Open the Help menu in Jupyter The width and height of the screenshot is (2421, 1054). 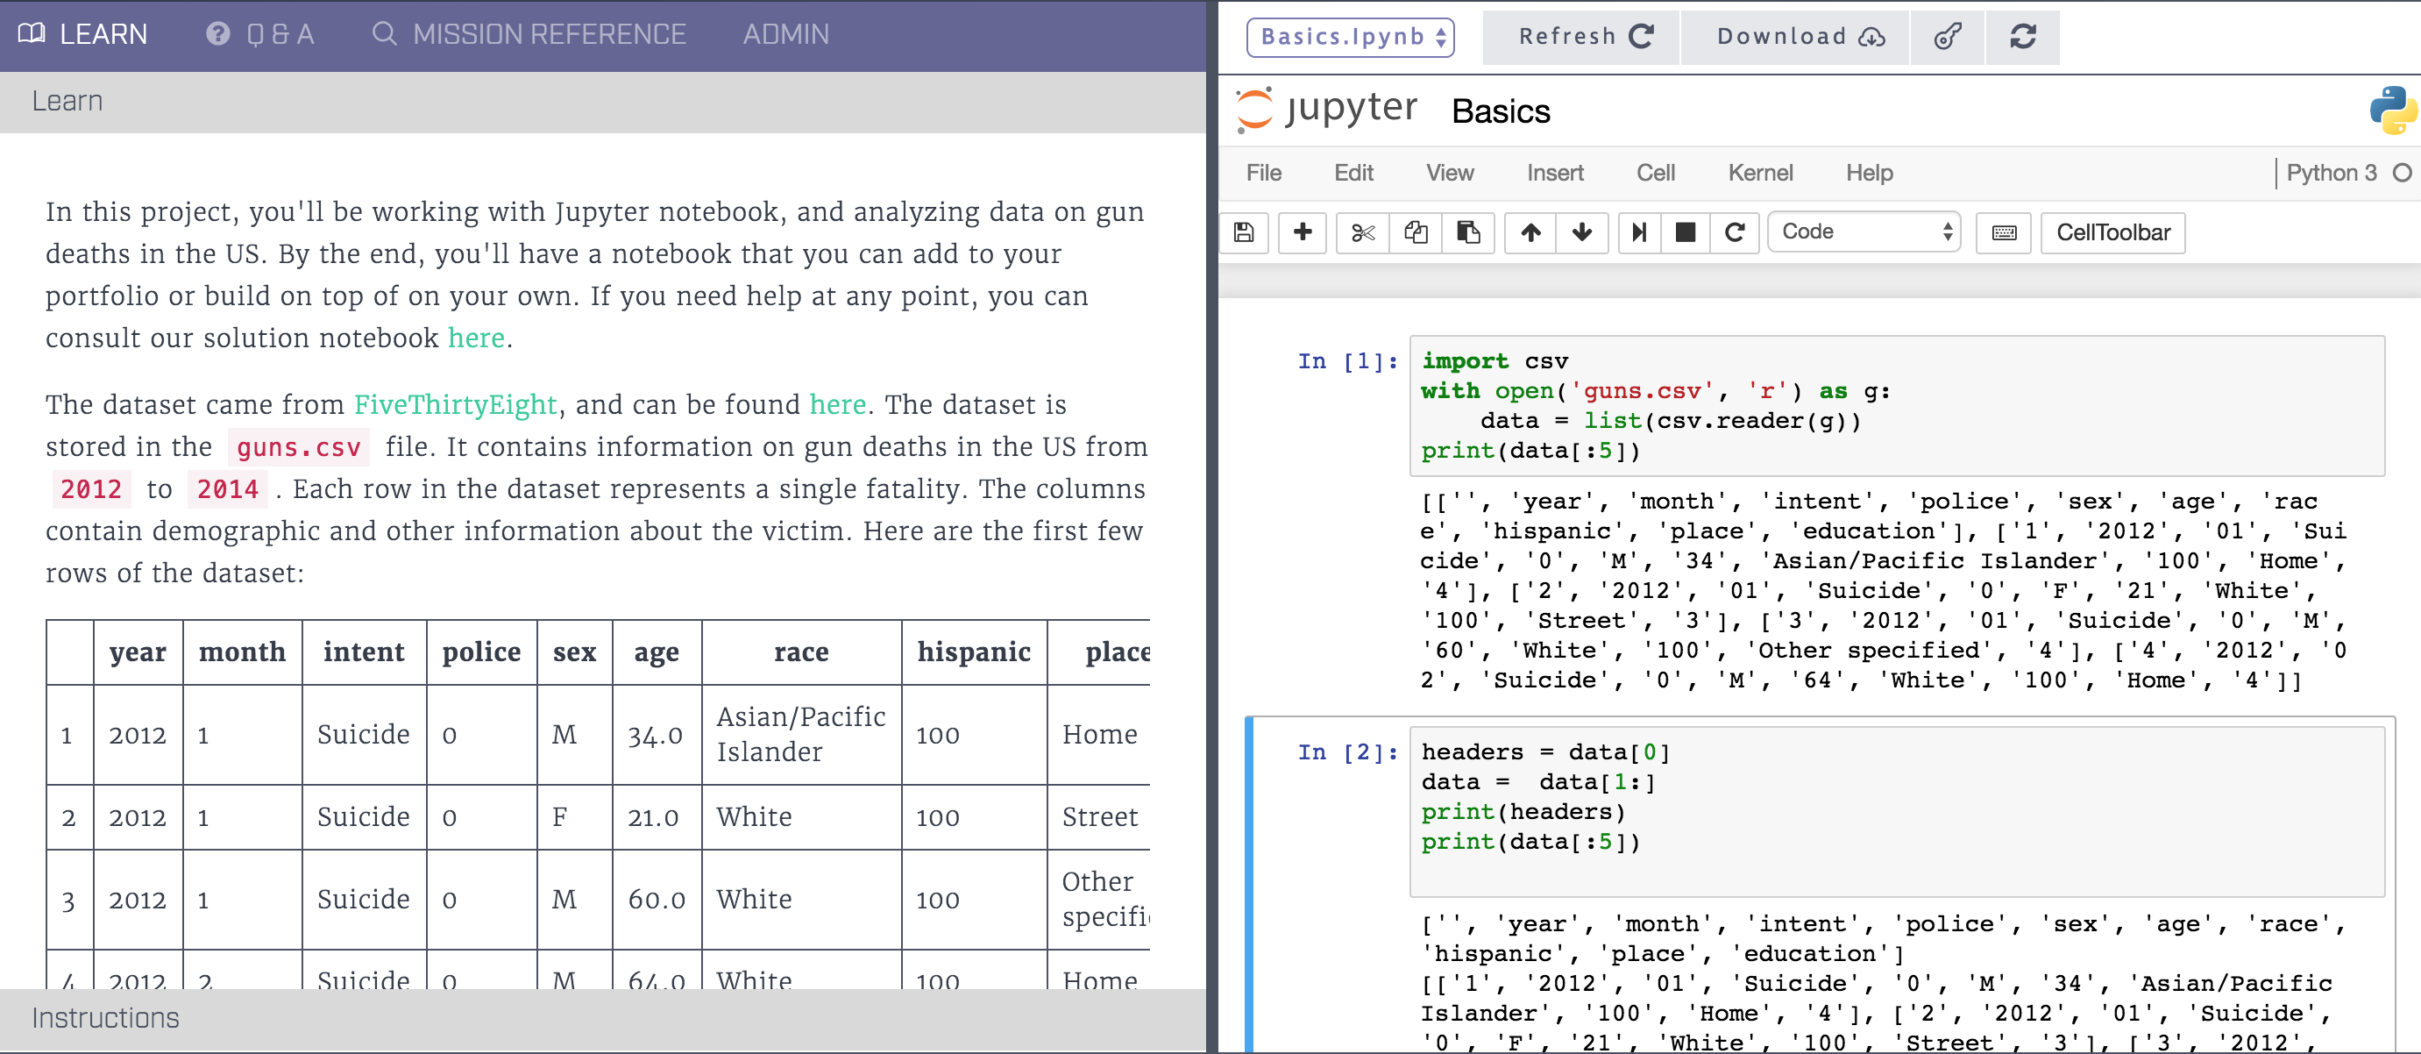1869,173
